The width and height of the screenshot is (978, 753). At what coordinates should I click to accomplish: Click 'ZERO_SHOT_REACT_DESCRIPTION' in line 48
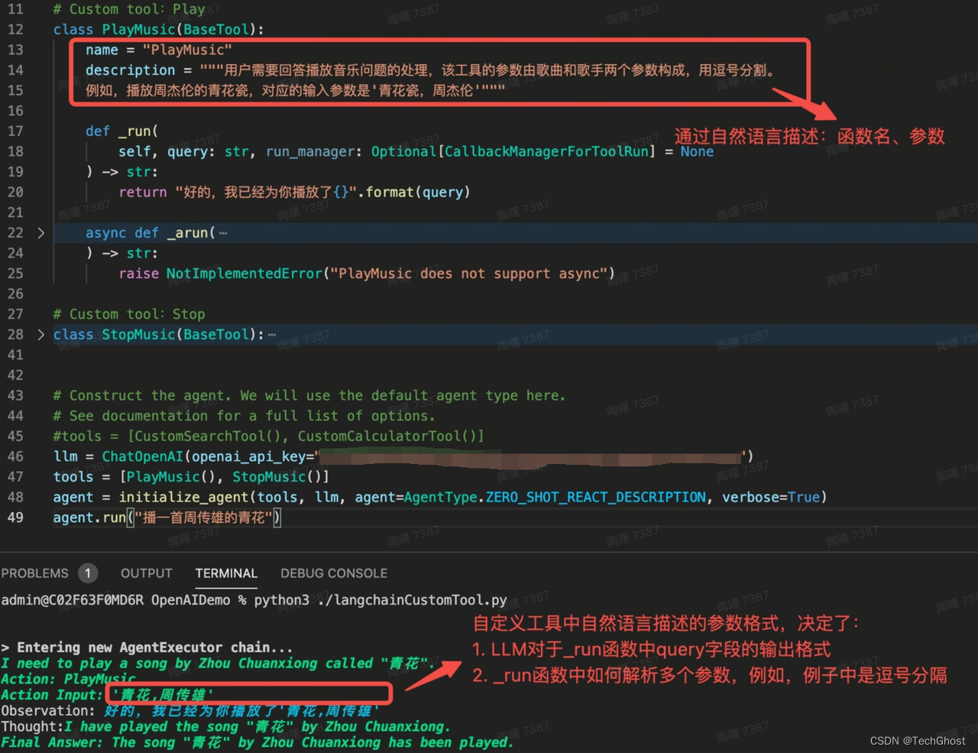click(x=596, y=498)
